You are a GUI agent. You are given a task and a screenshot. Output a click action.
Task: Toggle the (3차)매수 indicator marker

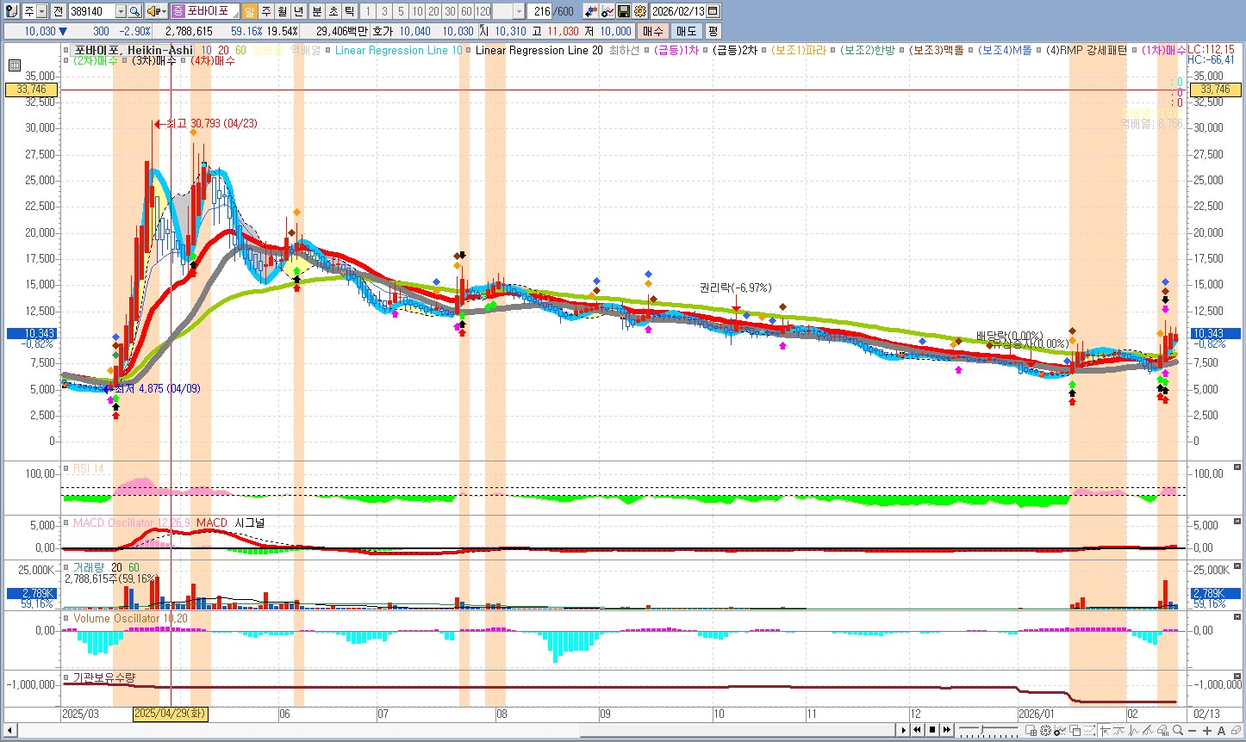[x=126, y=61]
